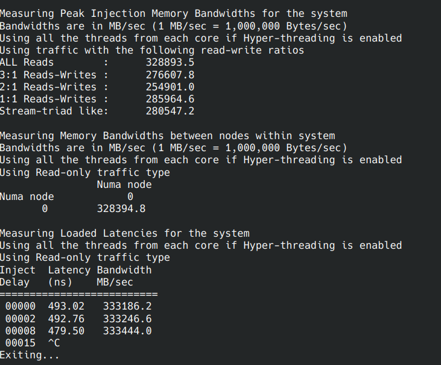Click the "Exiting..." line

30,355
